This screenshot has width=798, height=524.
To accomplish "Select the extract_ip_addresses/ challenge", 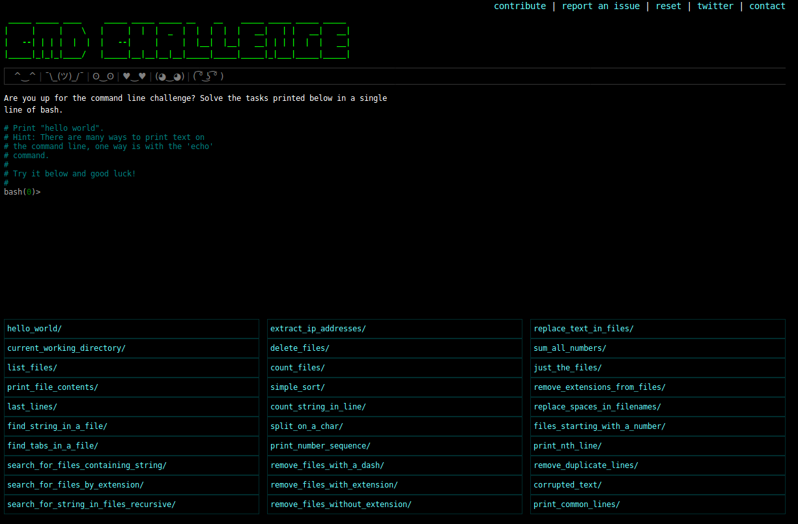I will coord(318,329).
